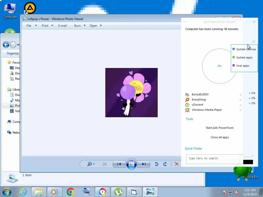Go to next photo in viewer
Image resolution: width=263 pixels, height=197 pixels.
(x=144, y=164)
